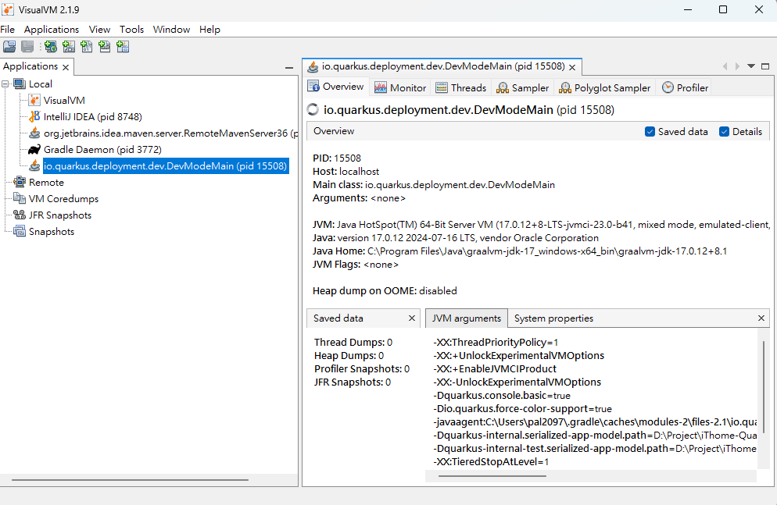Open the File menu
Viewport: 777px width, 505px height.
tap(8, 29)
